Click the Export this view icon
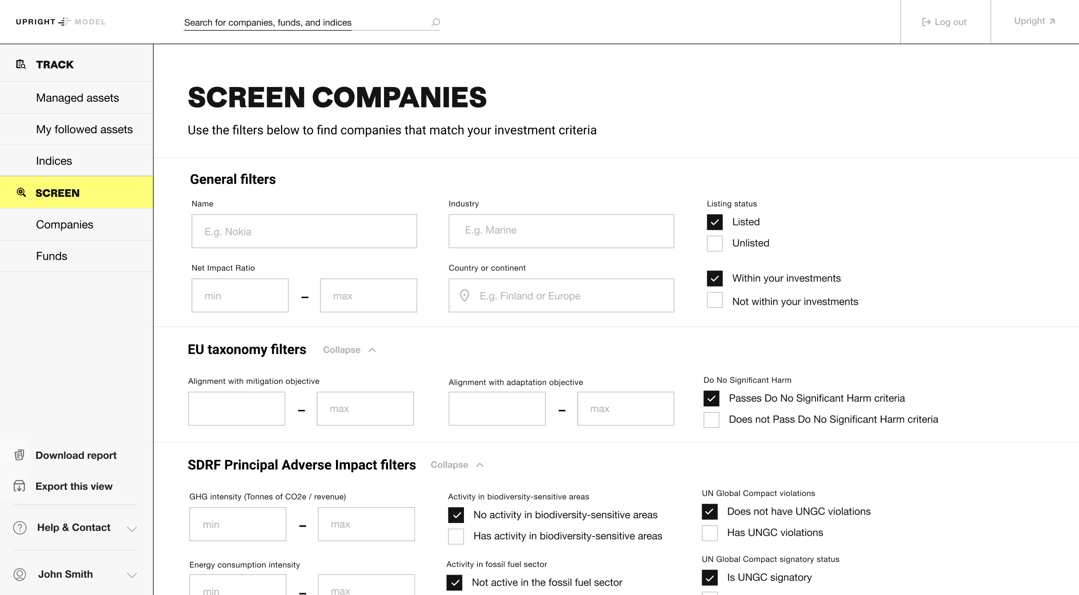The height and width of the screenshot is (595, 1079). (19, 486)
